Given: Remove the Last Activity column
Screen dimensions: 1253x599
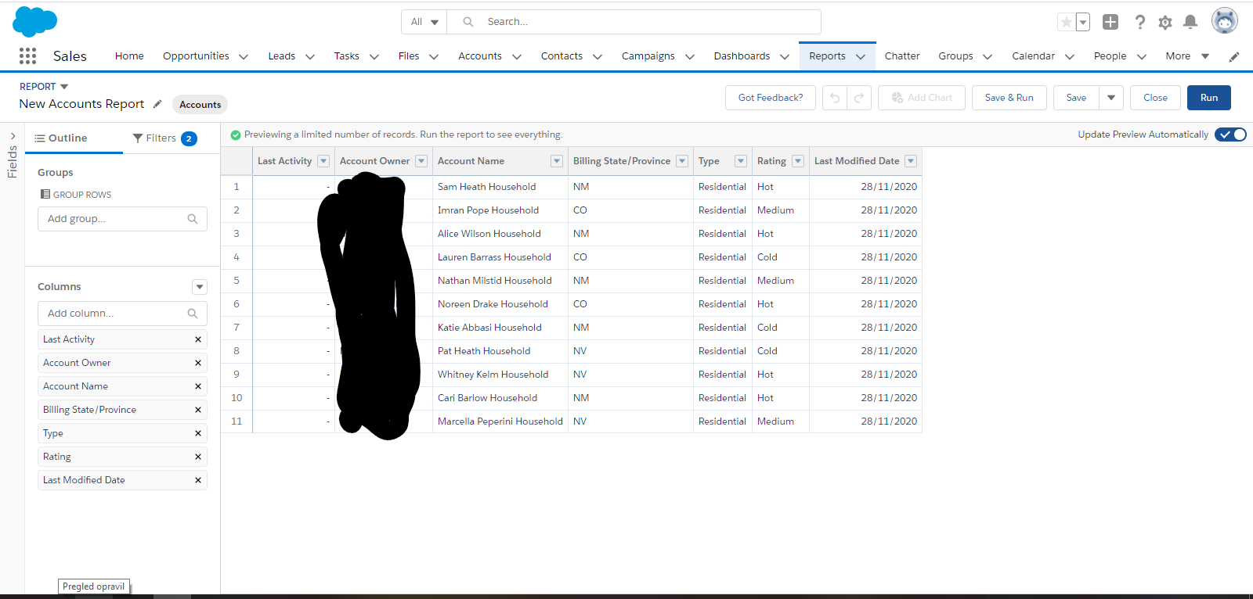Looking at the screenshot, I should tap(198, 339).
